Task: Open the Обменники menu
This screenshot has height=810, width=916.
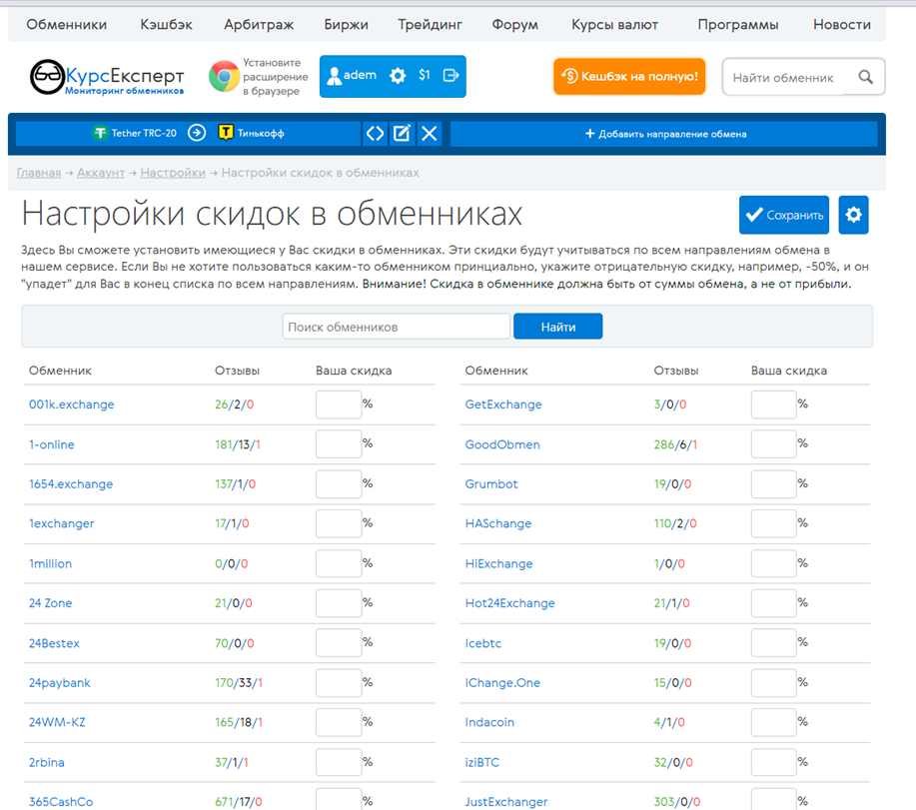Action: [x=67, y=25]
